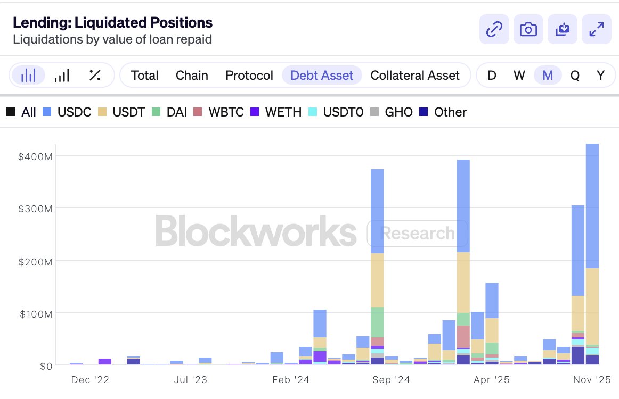Set interval to daily (D)
The width and height of the screenshot is (619, 399).
pos(492,76)
